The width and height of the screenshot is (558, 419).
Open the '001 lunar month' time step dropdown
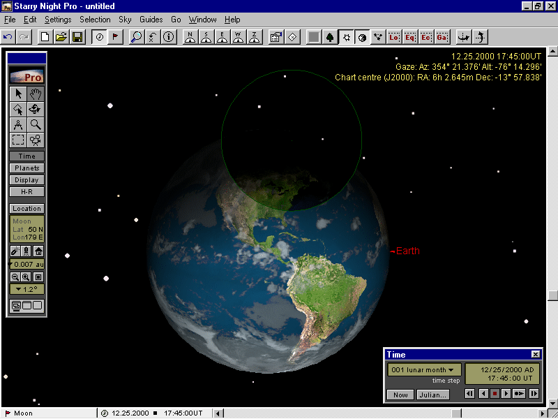[423, 370]
